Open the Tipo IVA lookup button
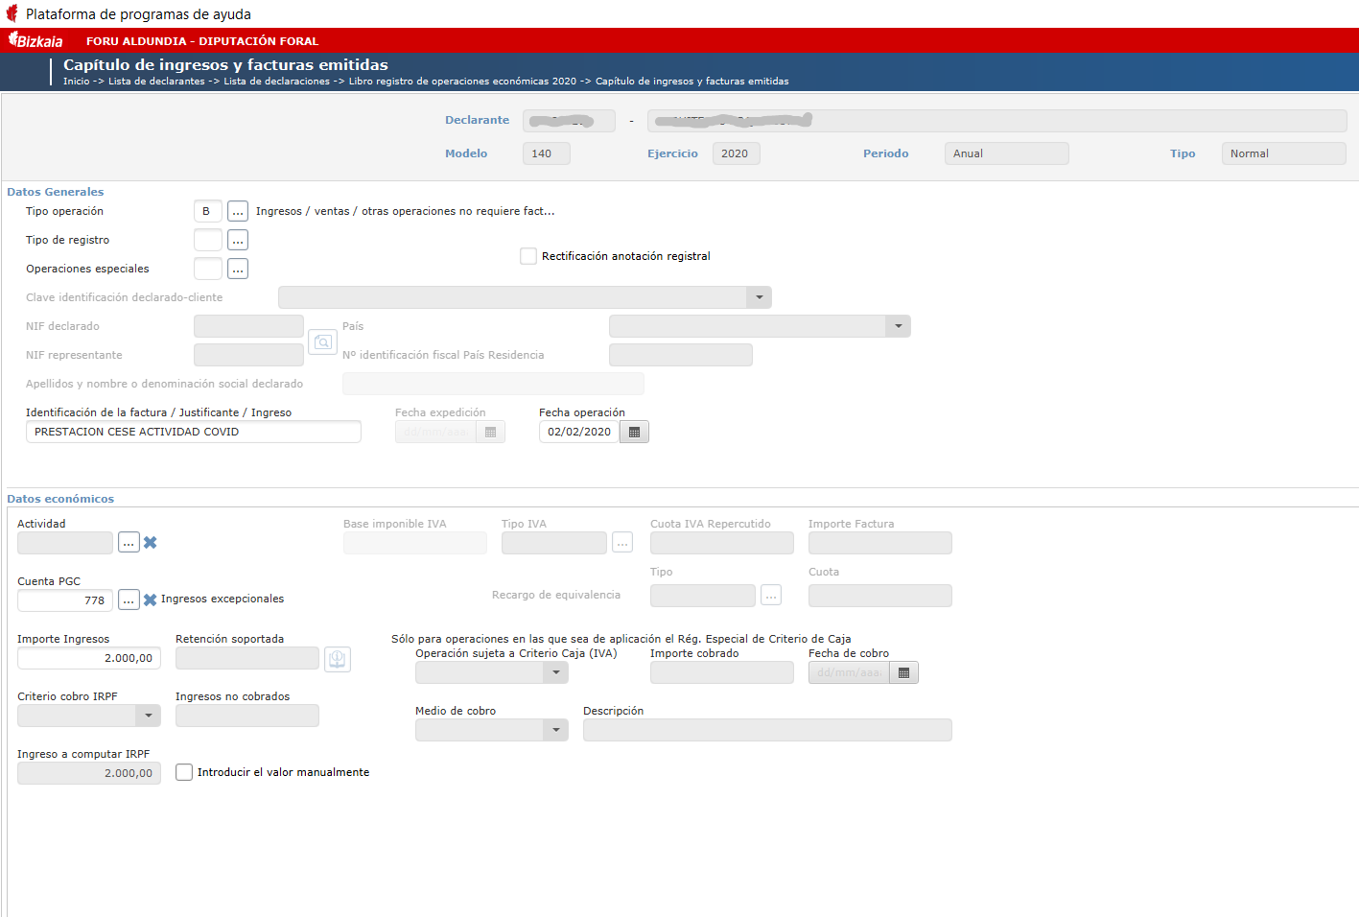 [x=622, y=543]
